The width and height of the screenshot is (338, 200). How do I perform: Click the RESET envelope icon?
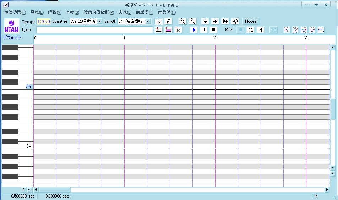click(x=321, y=30)
